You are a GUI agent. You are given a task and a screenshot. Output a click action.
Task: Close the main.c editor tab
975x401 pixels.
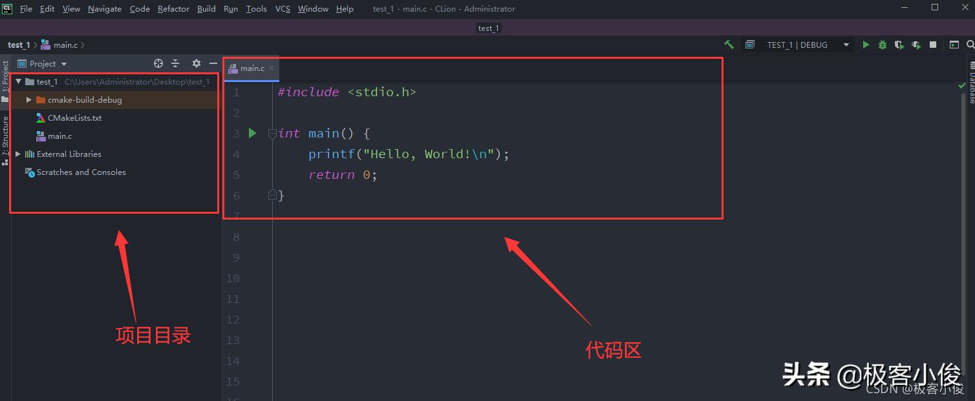[x=272, y=68]
